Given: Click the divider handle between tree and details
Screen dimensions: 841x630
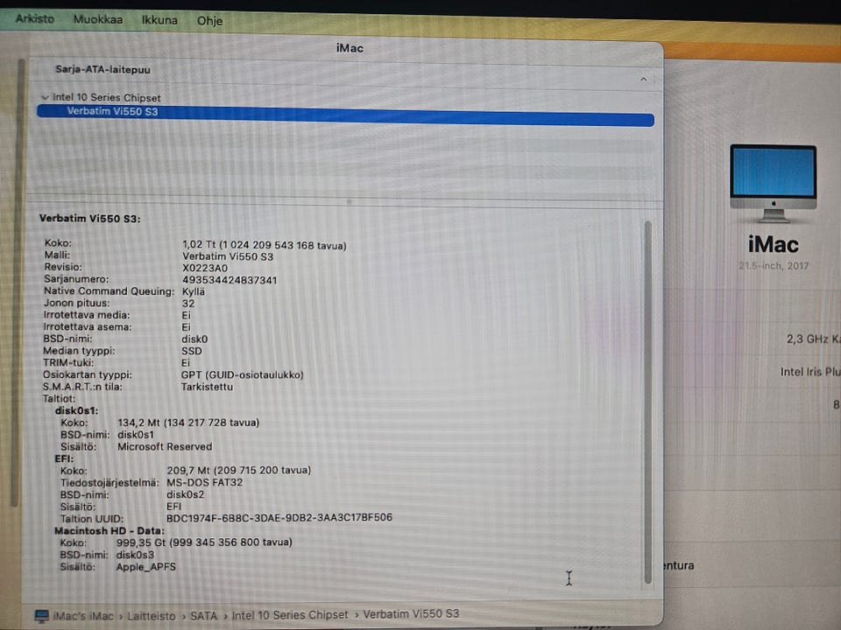Looking at the screenshot, I should point(349,202).
